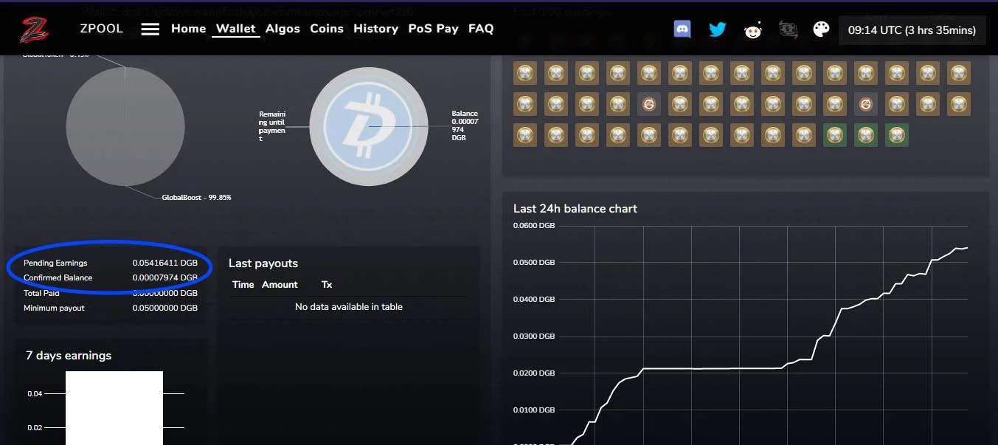Click the red Z zpool logo
This screenshot has height=445, width=998.
tap(34, 30)
